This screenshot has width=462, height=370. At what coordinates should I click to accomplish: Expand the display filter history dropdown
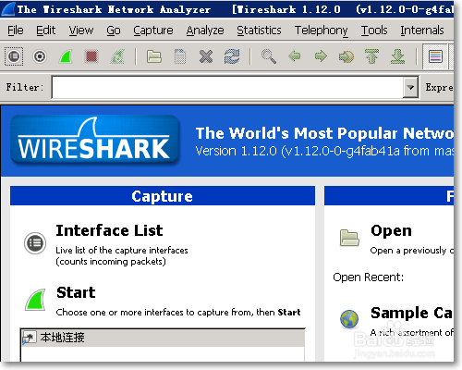click(x=410, y=88)
